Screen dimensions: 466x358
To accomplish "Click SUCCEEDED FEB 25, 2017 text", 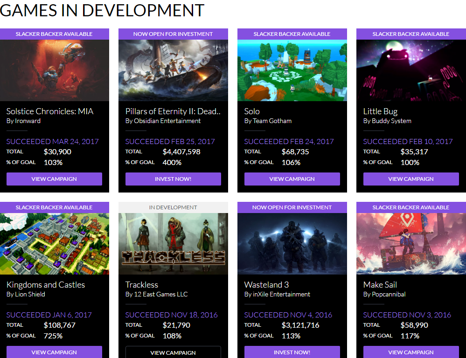I will (x=170, y=141).
